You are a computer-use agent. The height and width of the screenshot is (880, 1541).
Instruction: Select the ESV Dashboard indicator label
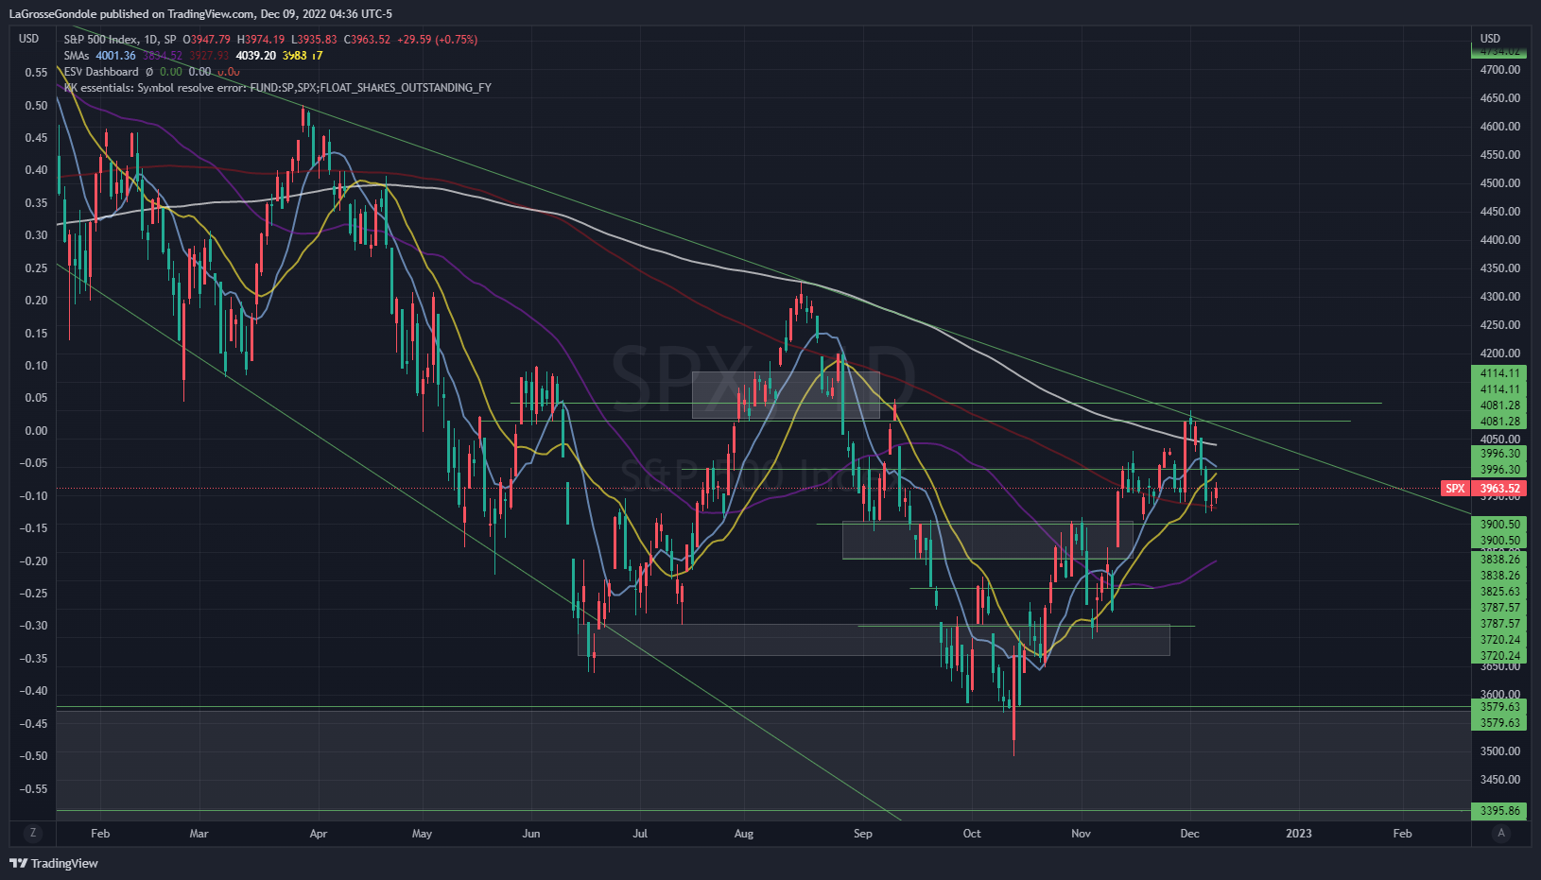pos(101,72)
